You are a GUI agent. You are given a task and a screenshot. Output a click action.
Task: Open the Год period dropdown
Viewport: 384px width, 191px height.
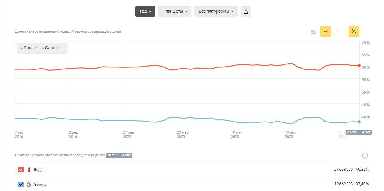(x=145, y=11)
